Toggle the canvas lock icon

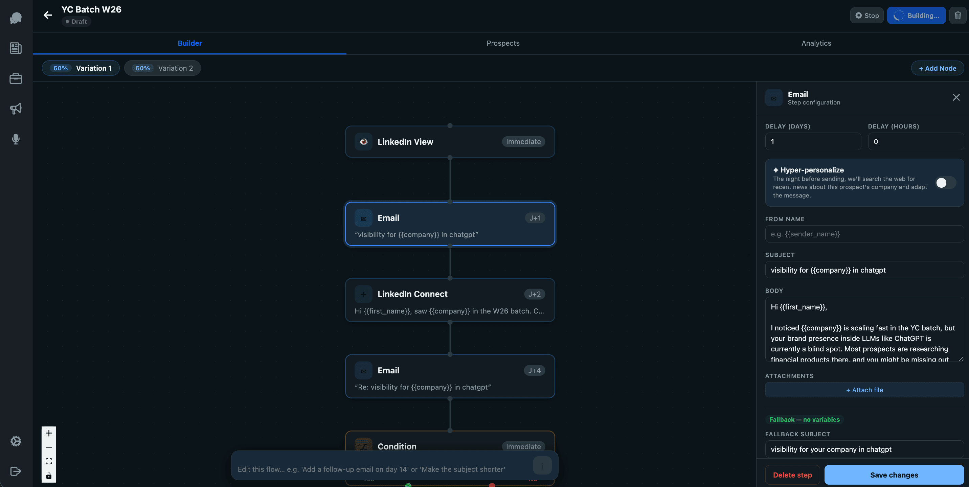tap(48, 476)
